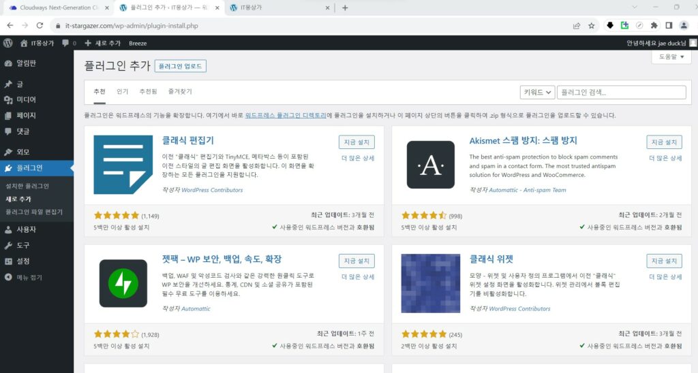Click 새로 추가 in admin bar
Viewport: 698px width, 373px height.
pyautogui.click(x=103, y=43)
